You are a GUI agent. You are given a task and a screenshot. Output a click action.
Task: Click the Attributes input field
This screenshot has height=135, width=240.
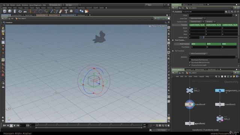pos(212,57)
